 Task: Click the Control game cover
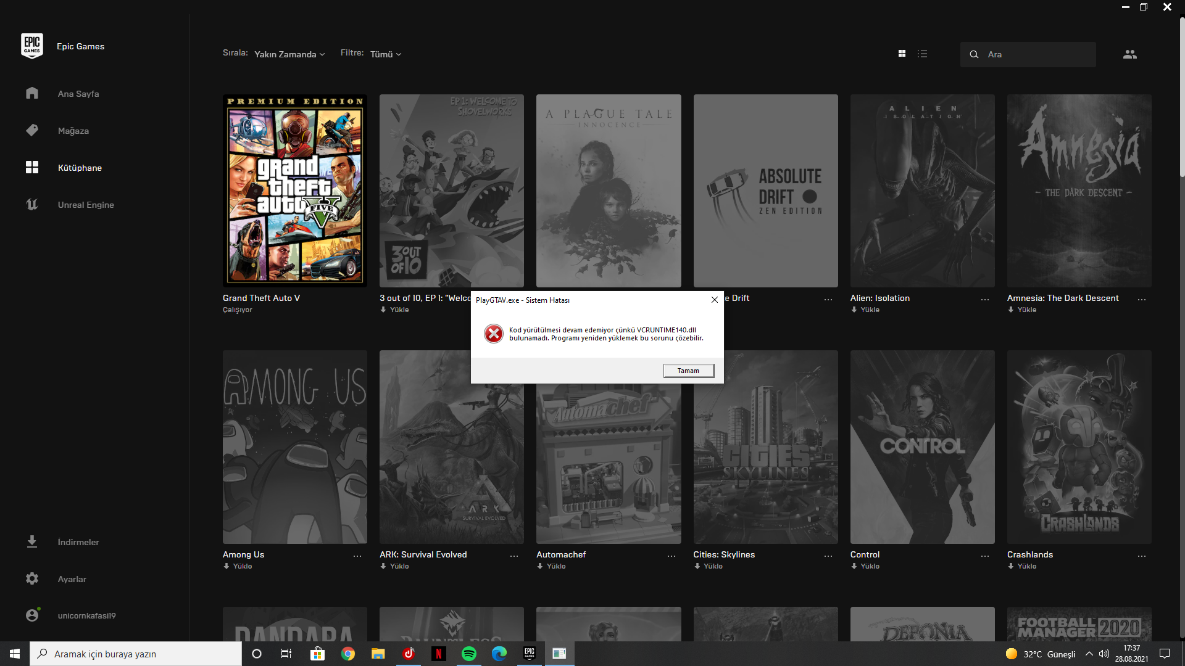pos(922,447)
